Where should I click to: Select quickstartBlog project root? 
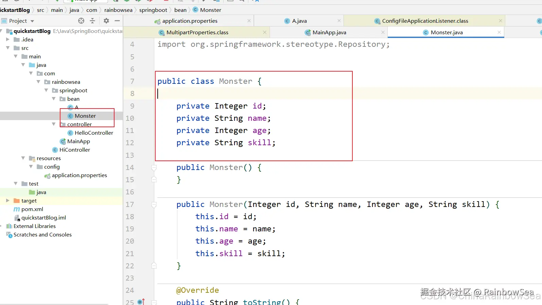pos(32,31)
